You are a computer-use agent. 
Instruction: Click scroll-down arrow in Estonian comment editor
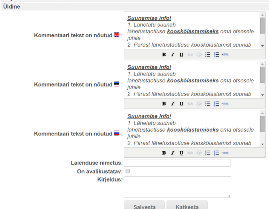click(x=262, y=95)
